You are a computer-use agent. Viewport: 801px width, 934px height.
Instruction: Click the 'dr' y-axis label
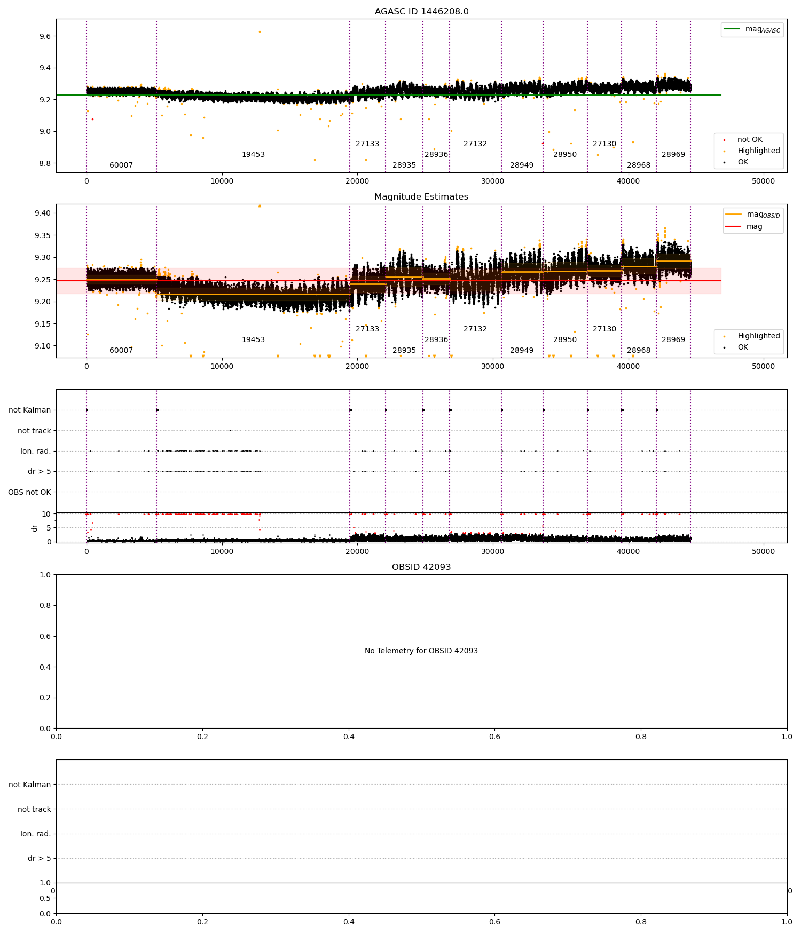[34, 528]
